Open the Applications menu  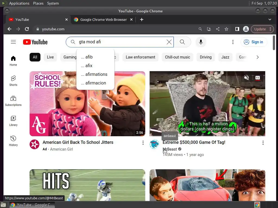pos(19,3)
